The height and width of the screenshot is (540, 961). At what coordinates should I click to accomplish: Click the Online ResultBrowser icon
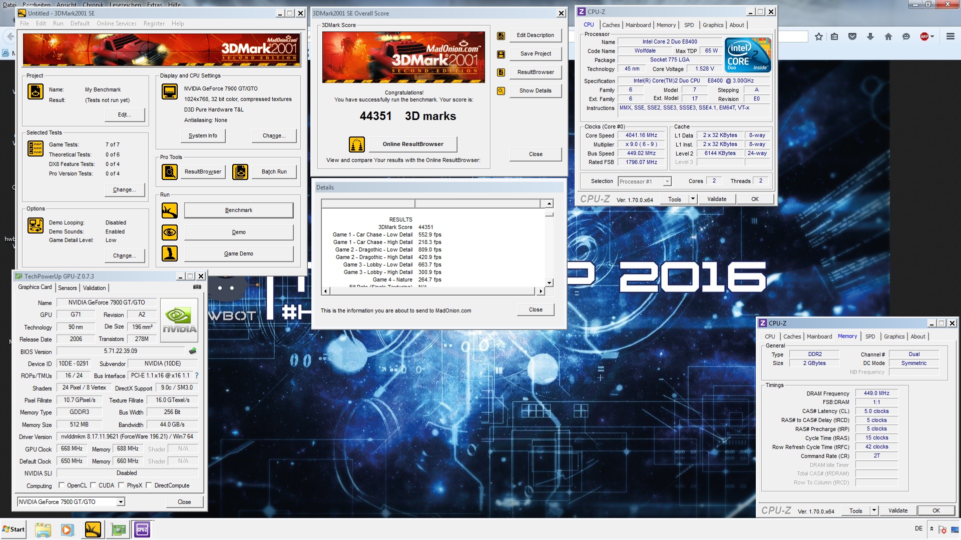tap(357, 144)
